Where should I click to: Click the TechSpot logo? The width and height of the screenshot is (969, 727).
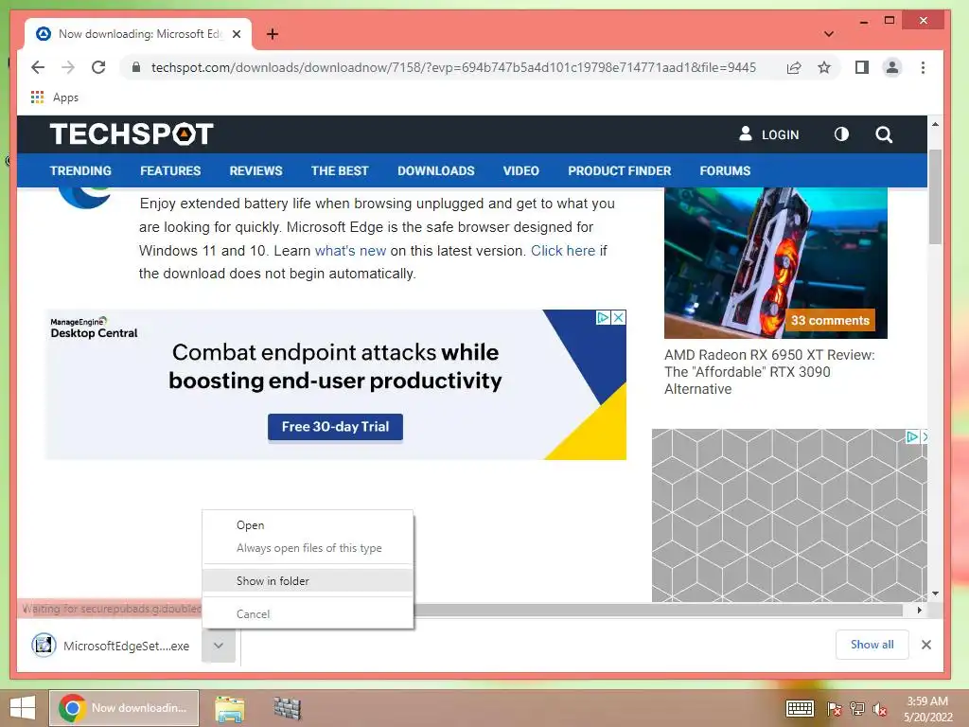[x=132, y=134]
